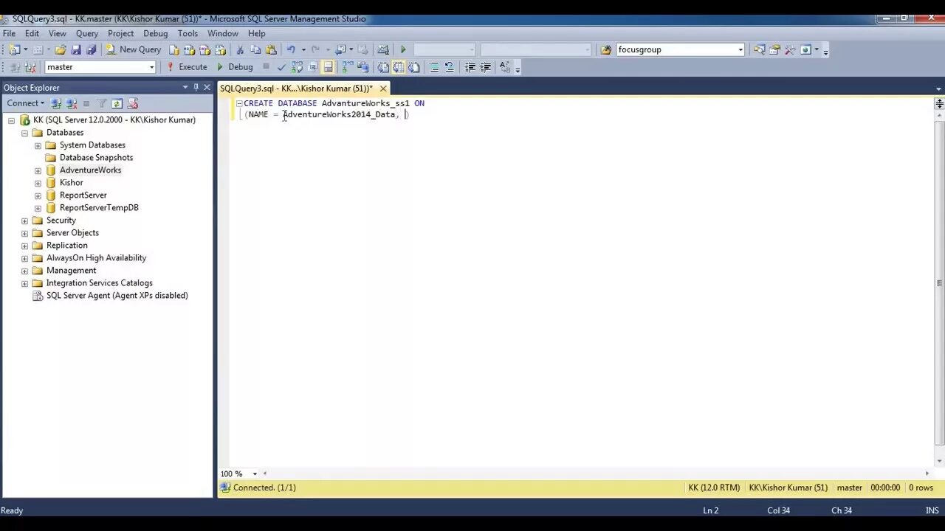Expand the AdventureWorks database node

click(x=38, y=170)
